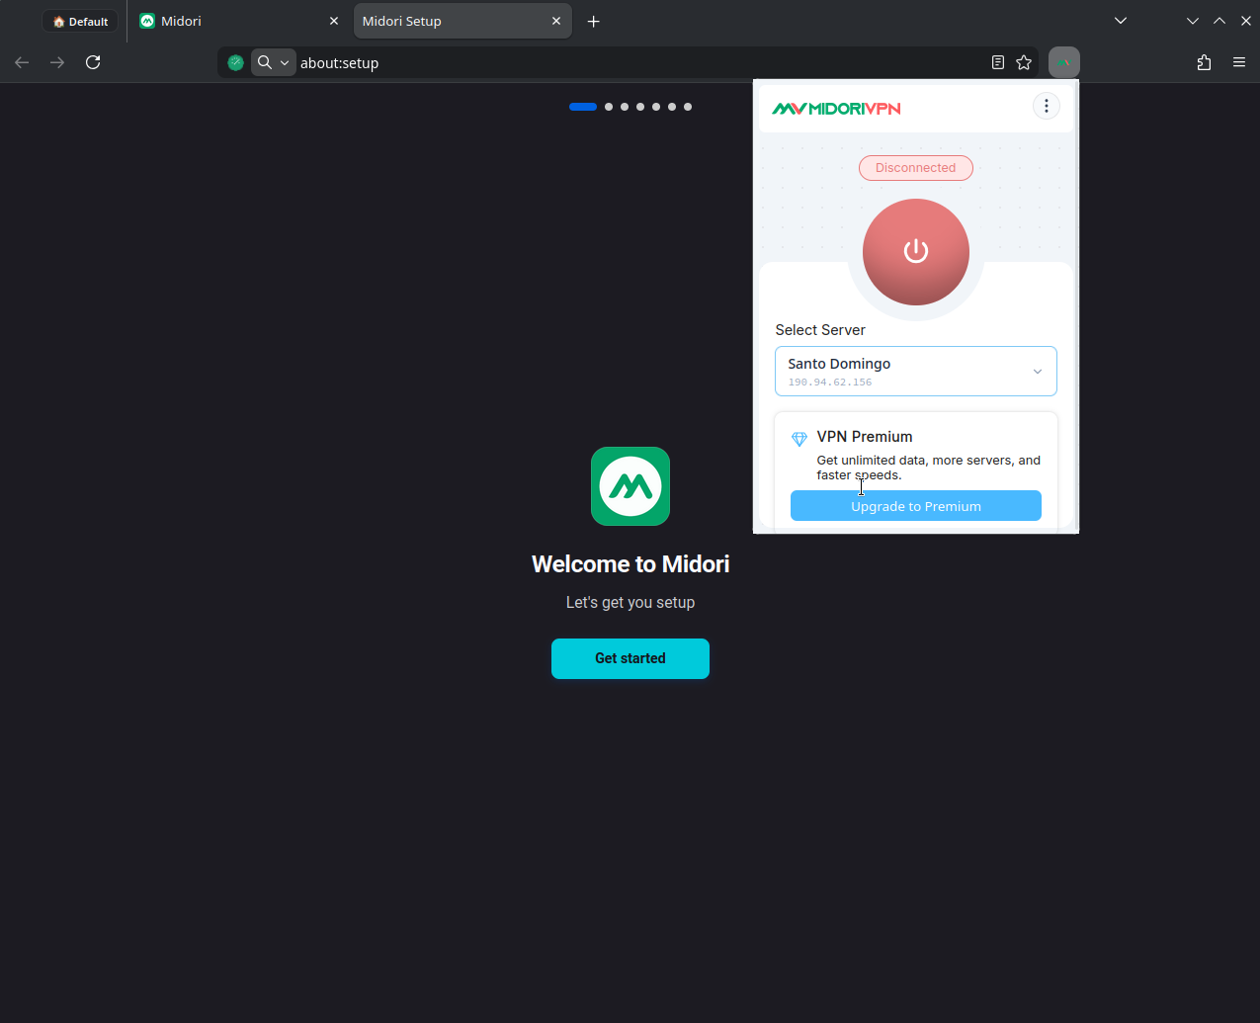Toggle the VPN power button
The image size is (1260, 1023).
(916, 252)
